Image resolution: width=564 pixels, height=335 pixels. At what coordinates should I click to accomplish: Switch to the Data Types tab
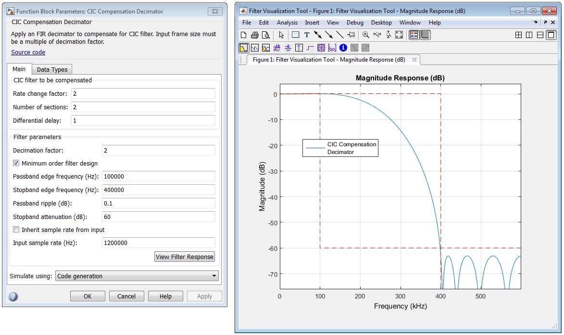point(52,69)
